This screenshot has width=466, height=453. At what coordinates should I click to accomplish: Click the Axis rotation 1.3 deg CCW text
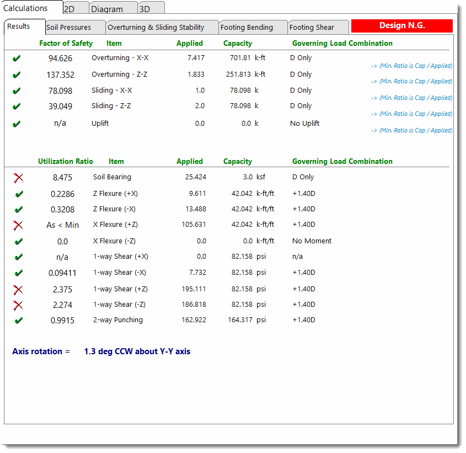tap(137, 351)
